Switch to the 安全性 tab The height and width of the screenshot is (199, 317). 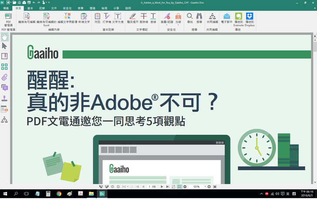click(67, 8)
